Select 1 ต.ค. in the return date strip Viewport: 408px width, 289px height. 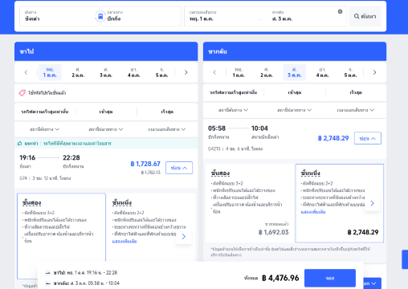pos(239,72)
